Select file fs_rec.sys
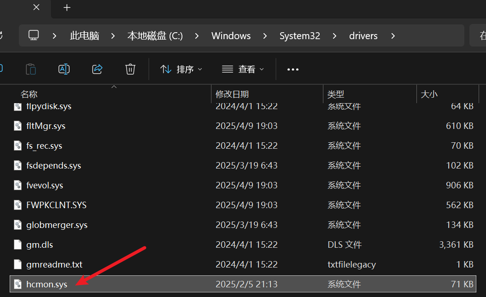The image size is (486, 297). click(44, 146)
